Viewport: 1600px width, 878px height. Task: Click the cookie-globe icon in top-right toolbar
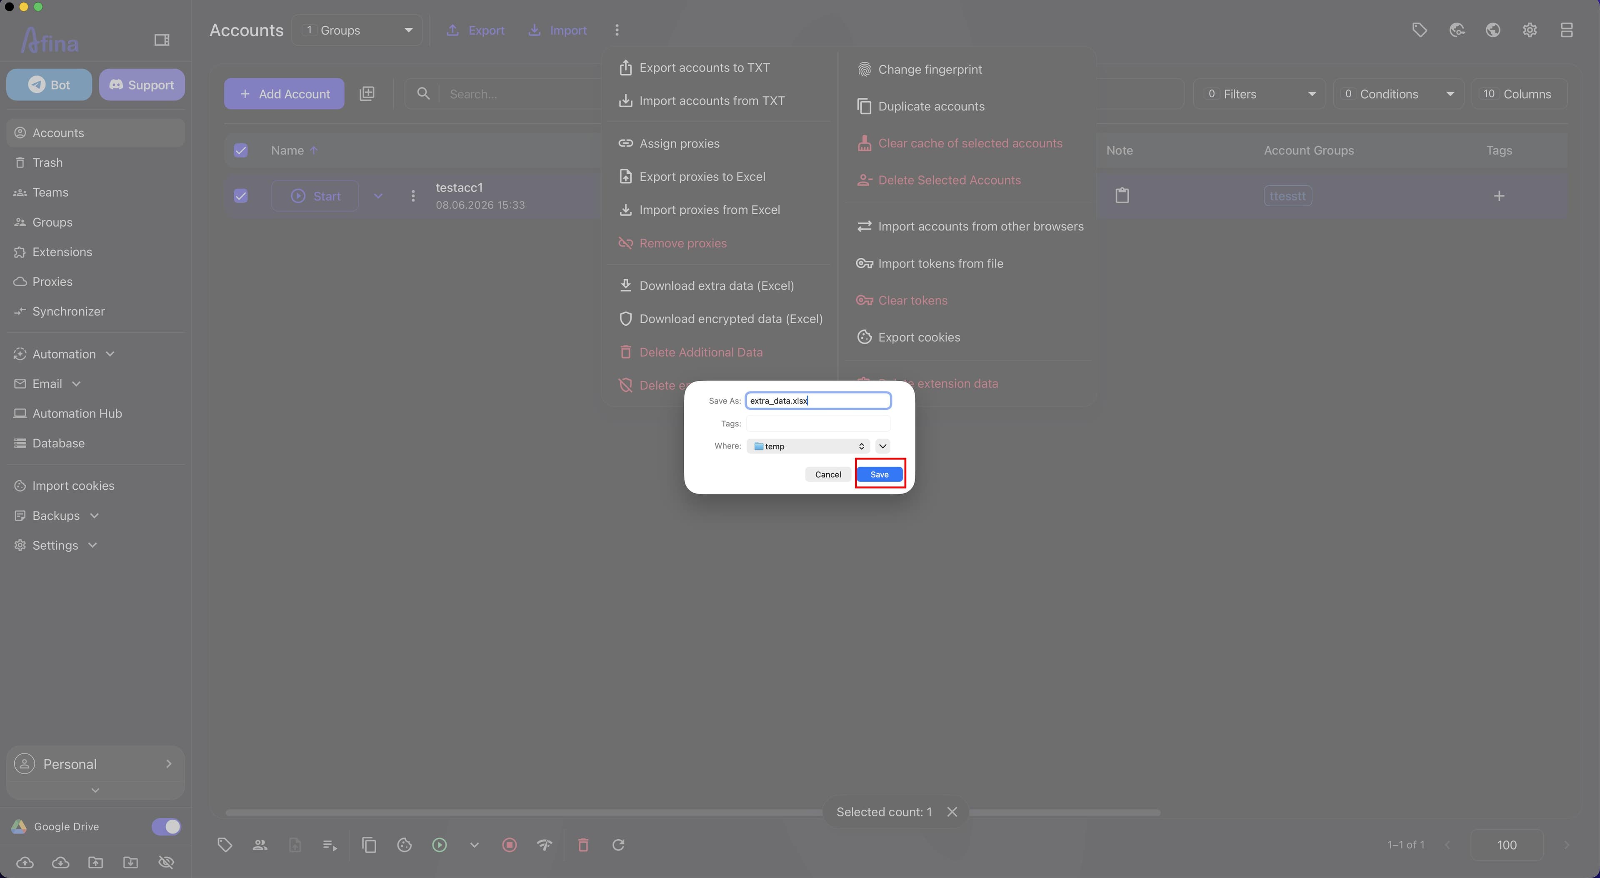pos(1457,30)
